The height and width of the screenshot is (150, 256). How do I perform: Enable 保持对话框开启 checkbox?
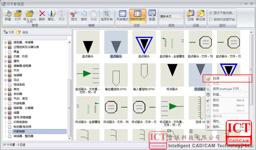[211, 20]
